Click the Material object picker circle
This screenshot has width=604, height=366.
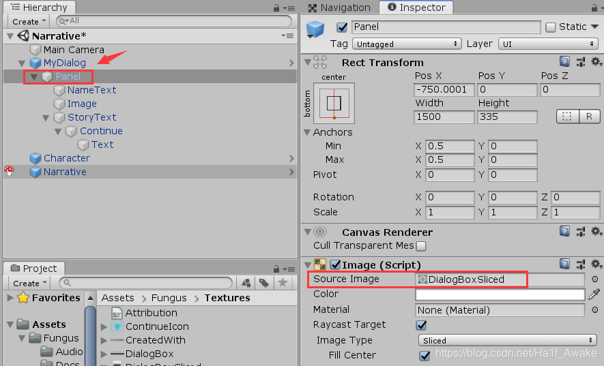(x=594, y=310)
